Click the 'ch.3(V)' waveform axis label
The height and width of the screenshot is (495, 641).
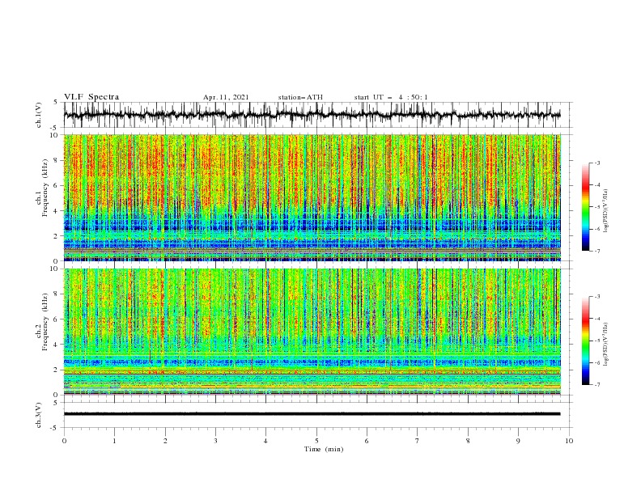[x=39, y=415]
